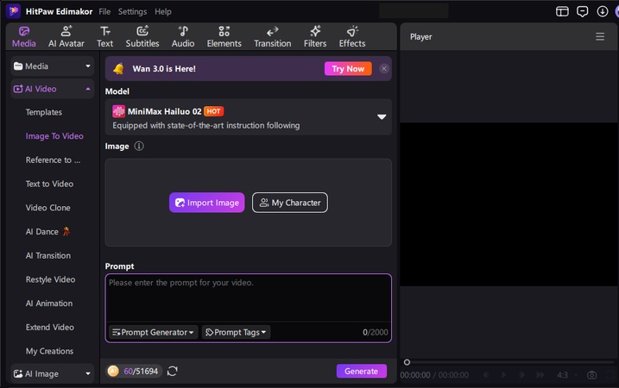Click the download icon in title bar

coord(603,11)
